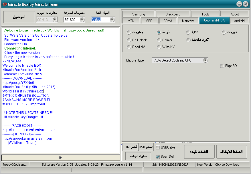251x174 pixels.
Task: Switch to the Android tab
Action: (239, 21)
